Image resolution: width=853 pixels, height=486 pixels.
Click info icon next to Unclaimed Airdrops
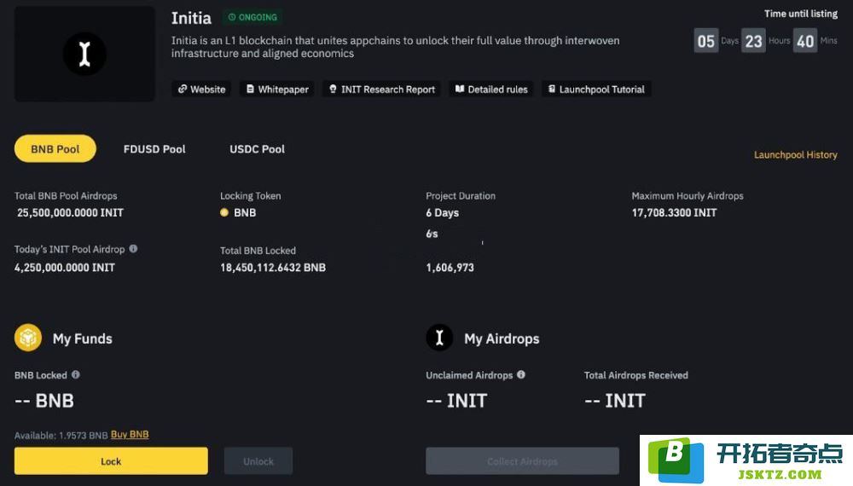(521, 374)
